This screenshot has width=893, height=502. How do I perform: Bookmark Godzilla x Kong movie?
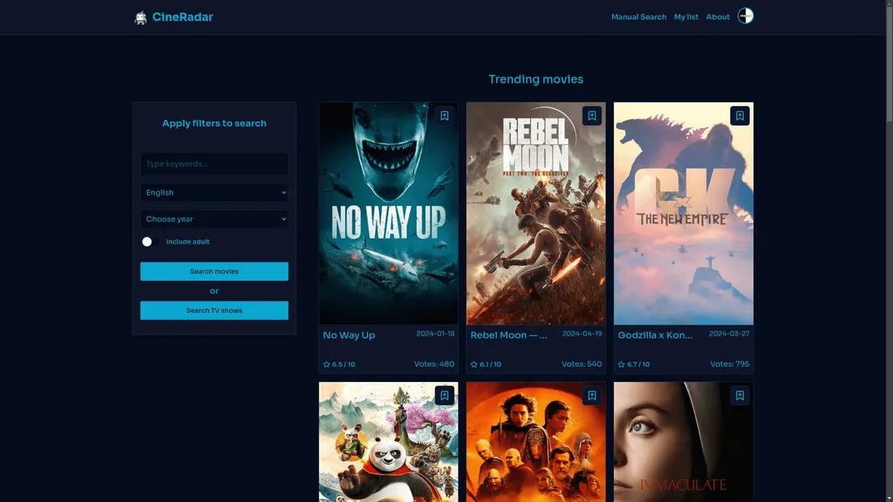point(740,116)
